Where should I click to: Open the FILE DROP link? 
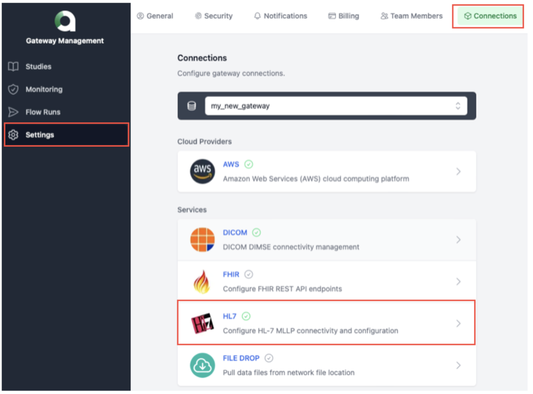(241, 358)
